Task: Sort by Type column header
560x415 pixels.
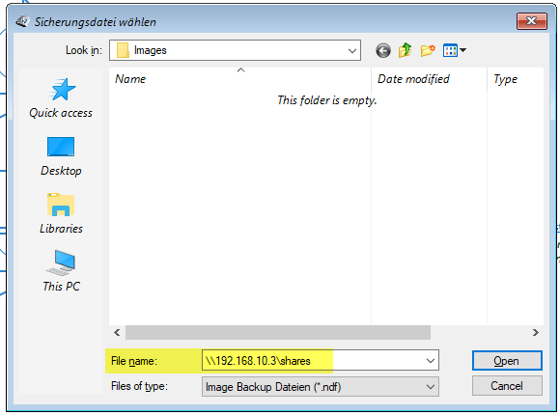Action: pos(516,79)
